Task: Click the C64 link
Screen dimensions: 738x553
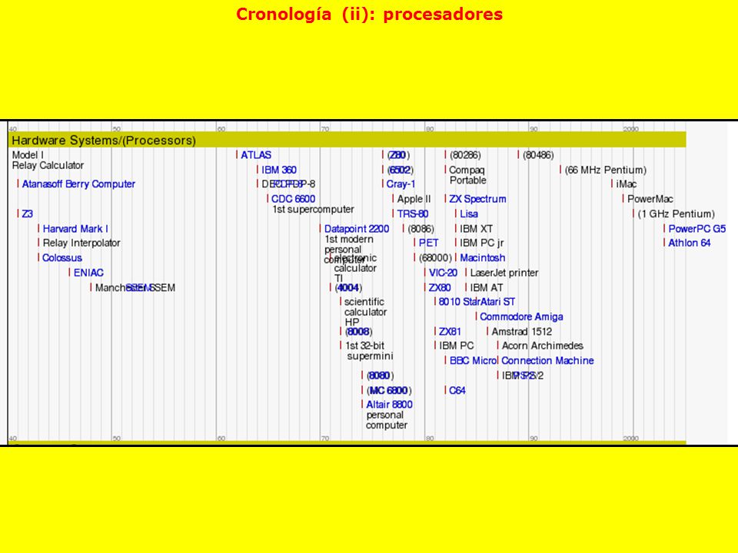Action: (x=457, y=390)
